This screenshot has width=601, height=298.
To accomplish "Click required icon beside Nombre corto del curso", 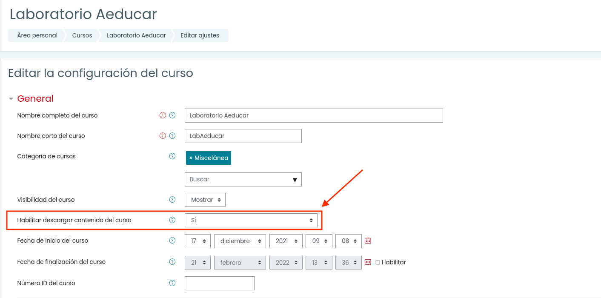I will (x=163, y=136).
